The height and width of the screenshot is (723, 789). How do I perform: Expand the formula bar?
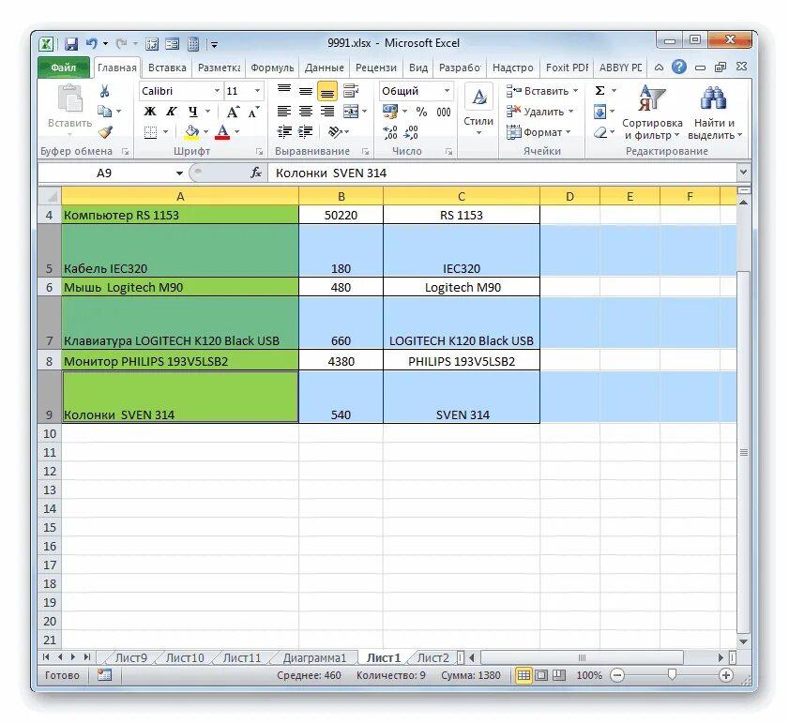point(743,173)
